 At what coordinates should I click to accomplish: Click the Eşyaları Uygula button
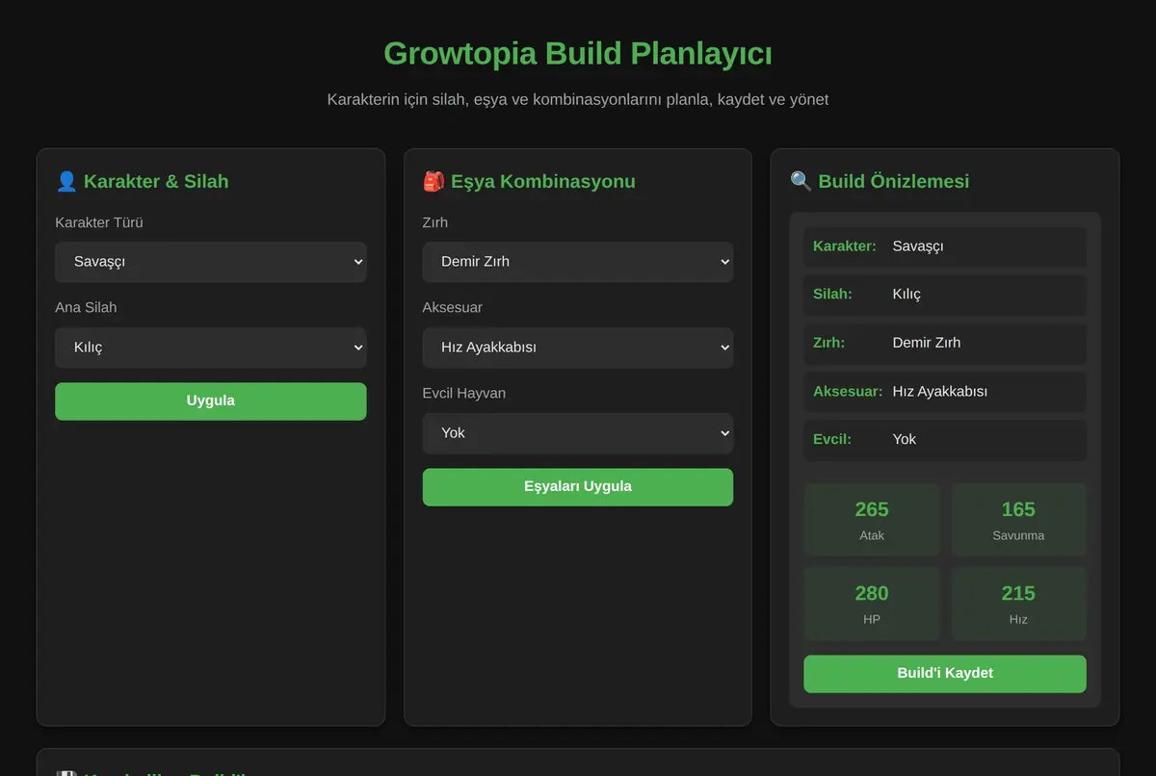pyautogui.click(x=578, y=487)
